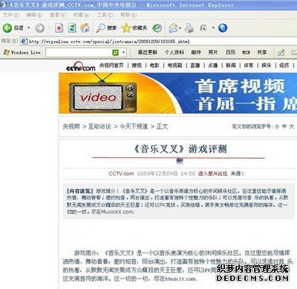The image size is (297, 289).
Task: Click the address bar URL field
Action: pyautogui.click(x=158, y=41)
